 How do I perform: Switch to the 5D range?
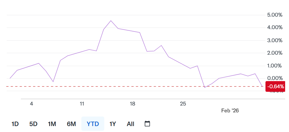[x=33, y=124]
